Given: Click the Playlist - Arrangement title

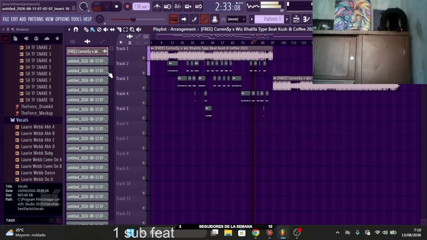Looking at the screenshot, I should 174,29.
